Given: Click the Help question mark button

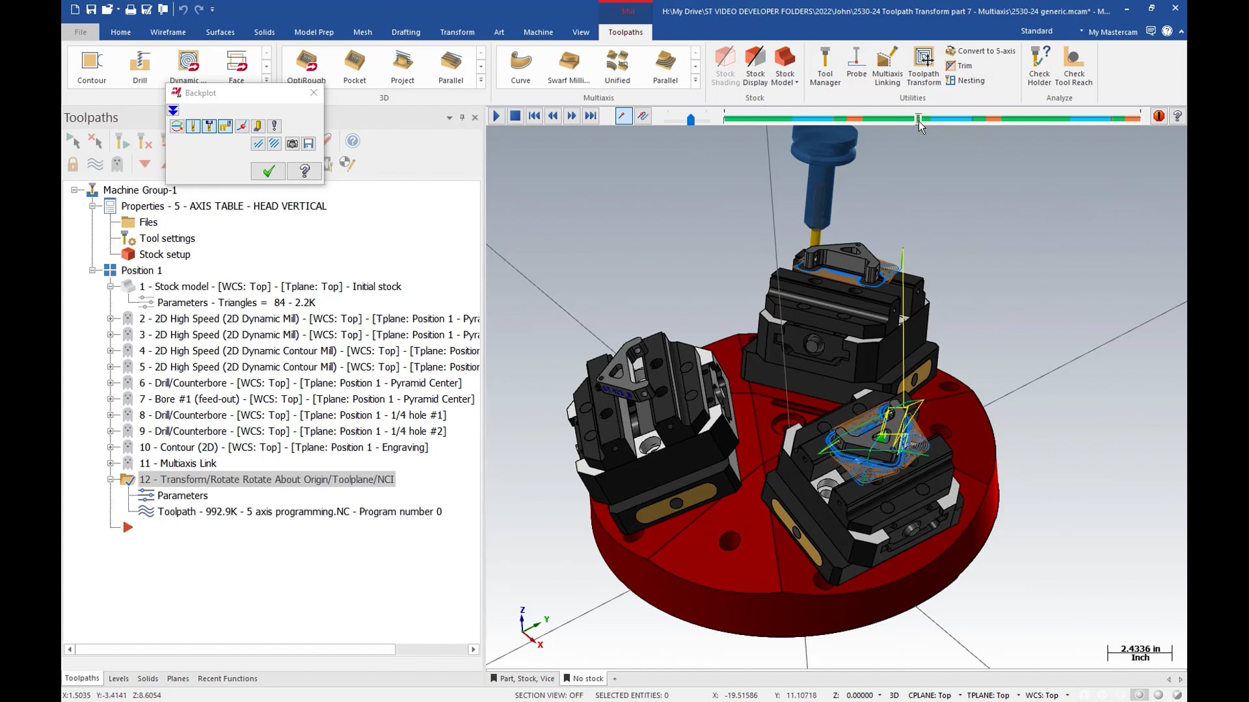Looking at the screenshot, I should click(305, 170).
